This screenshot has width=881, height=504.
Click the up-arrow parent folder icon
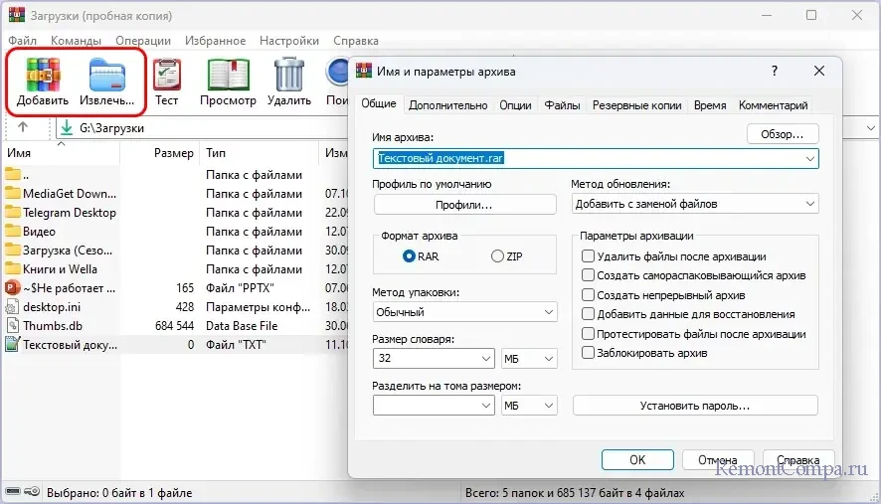tap(24, 128)
